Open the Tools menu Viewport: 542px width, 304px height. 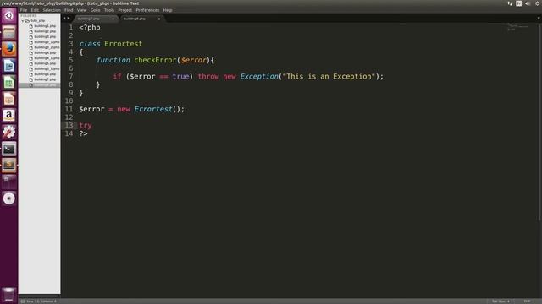(109, 10)
